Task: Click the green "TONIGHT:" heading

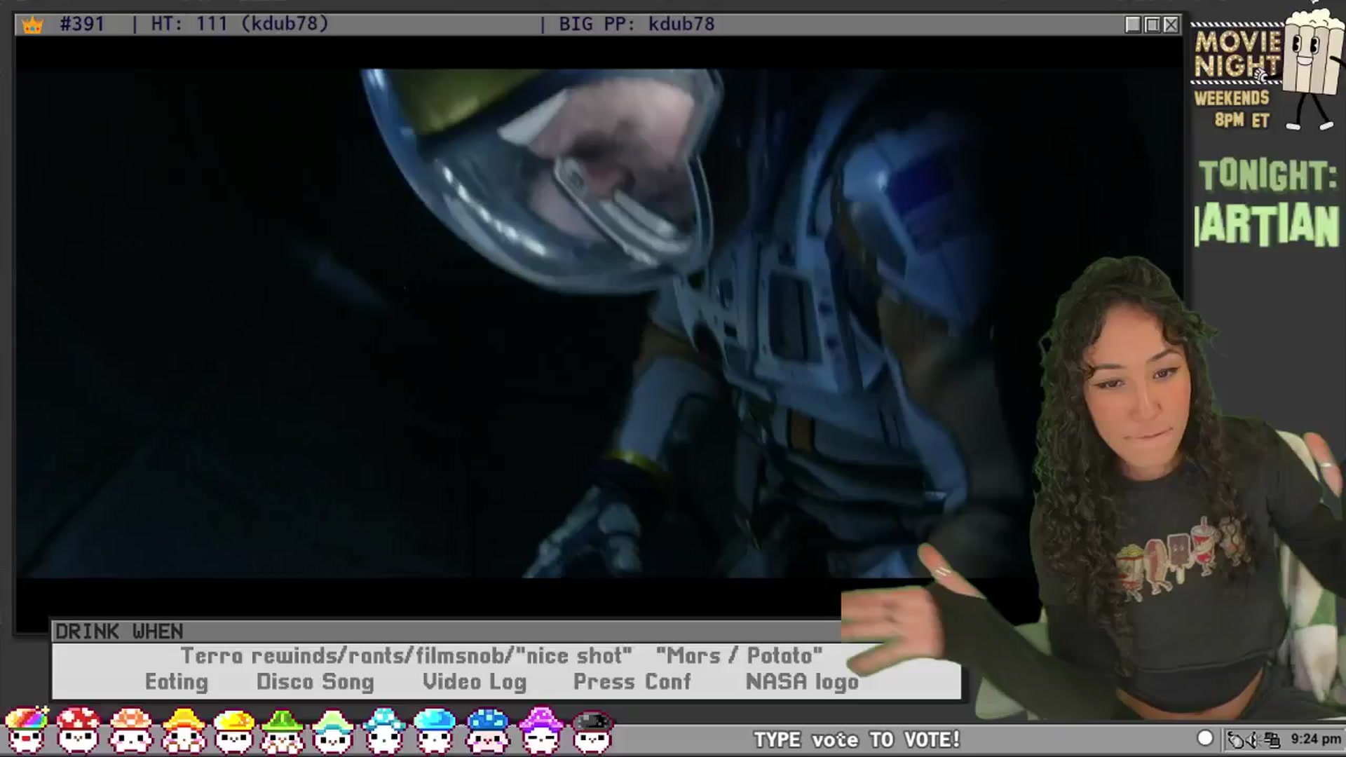Action: click(1267, 175)
